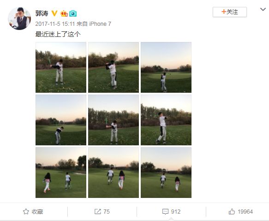269x221 pixels.
Task: Open bottom-right photo of kids on fairway
Action: pos(166,173)
